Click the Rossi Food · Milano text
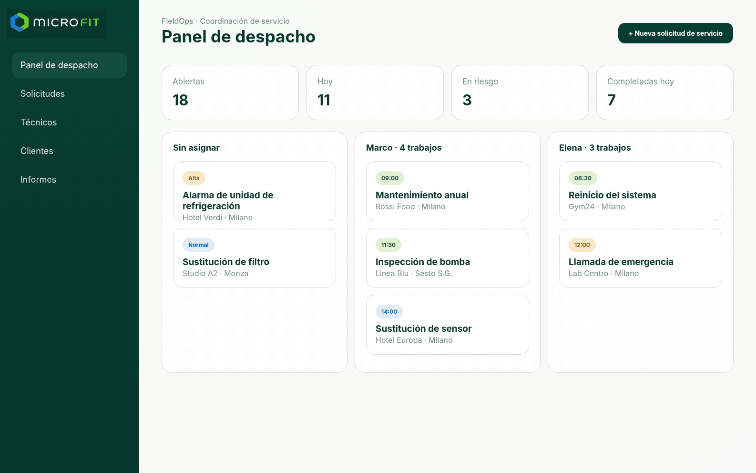756x473 pixels. tap(410, 207)
